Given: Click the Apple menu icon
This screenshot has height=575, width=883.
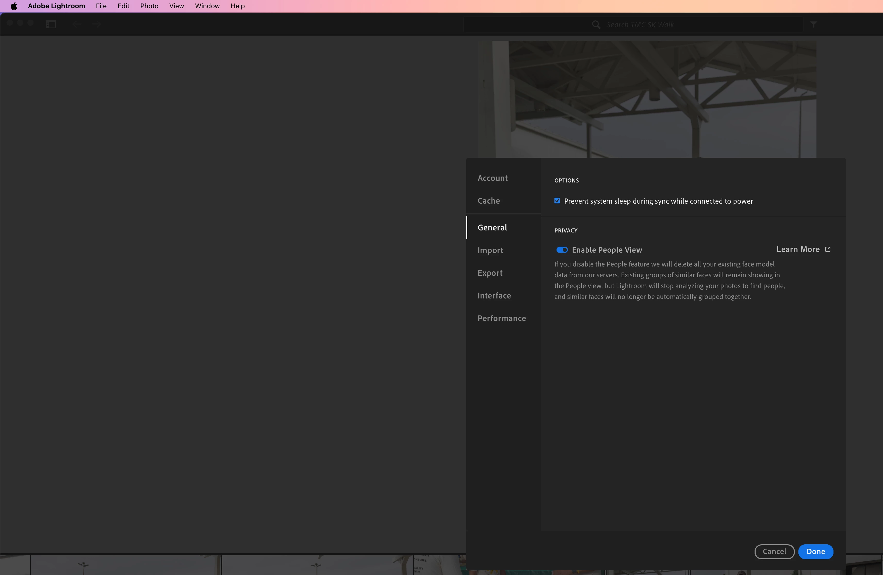Looking at the screenshot, I should [14, 6].
